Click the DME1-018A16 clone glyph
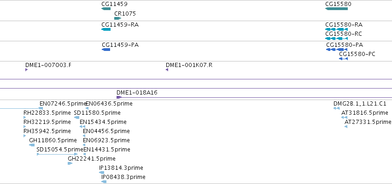Viewport: 392px width, 184px height. pyautogui.click(x=254, y=97)
